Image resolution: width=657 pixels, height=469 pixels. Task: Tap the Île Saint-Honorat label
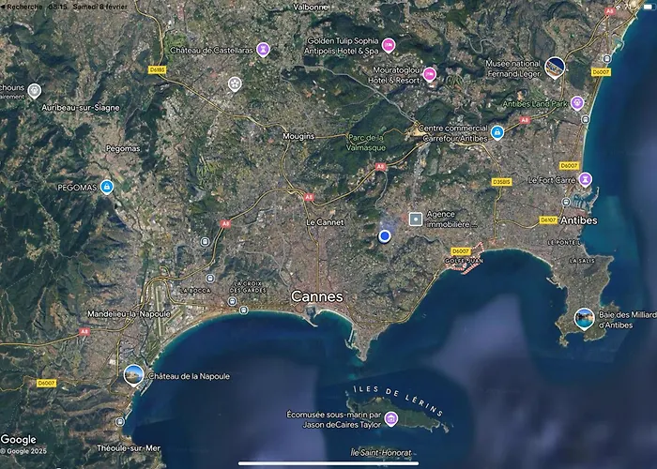coord(381,453)
